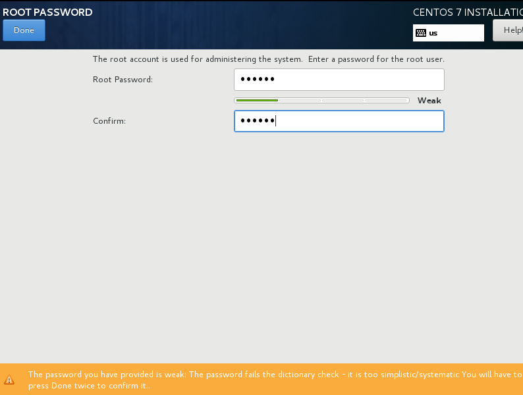Screen dimensions: 523x395
Task: Click the password strength bar
Action: [x=321, y=100]
